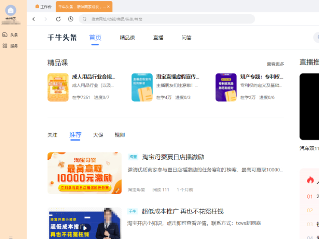Go forward with the forward arrow

point(46,19)
